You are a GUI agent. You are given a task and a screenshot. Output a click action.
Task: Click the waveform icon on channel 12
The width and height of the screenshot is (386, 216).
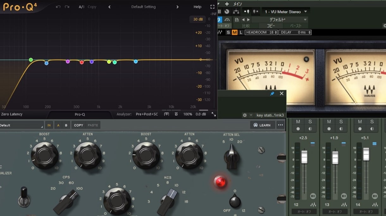click(313, 205)
